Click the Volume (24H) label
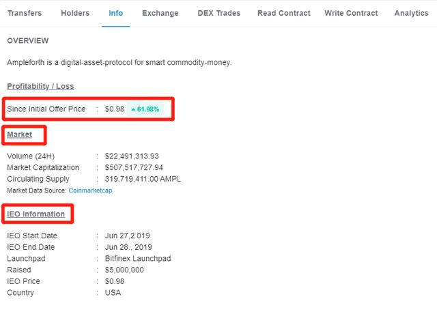This screenshot has height=312, width=437. click(31, 156)
